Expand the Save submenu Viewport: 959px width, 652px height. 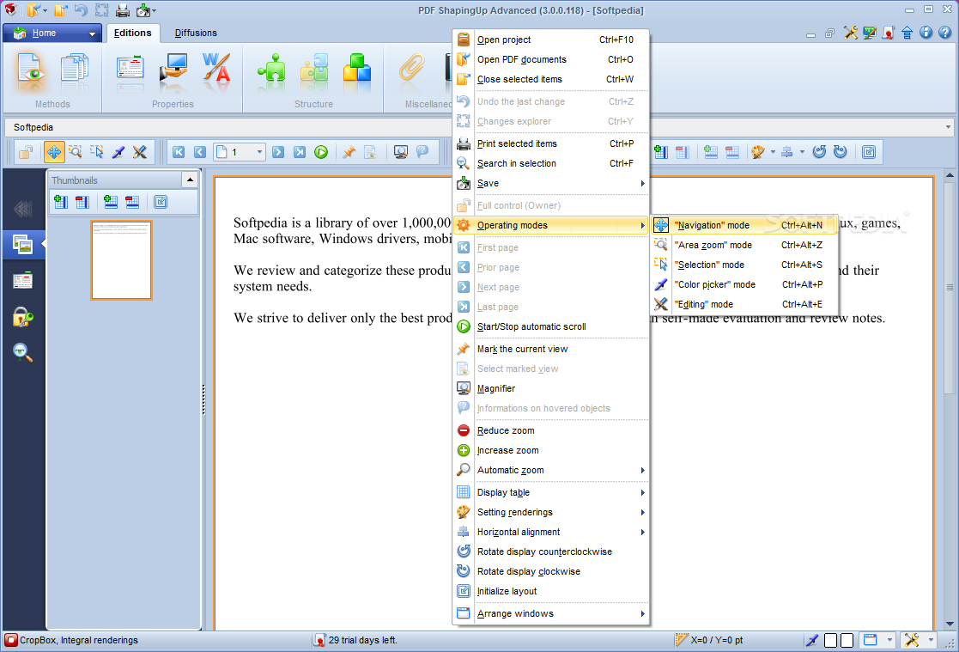[642, 183]
